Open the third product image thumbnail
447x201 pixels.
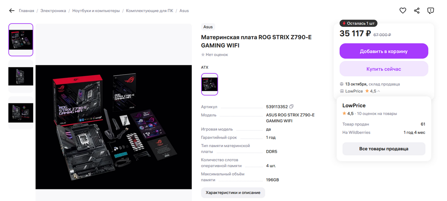click(x=21, y=113)
